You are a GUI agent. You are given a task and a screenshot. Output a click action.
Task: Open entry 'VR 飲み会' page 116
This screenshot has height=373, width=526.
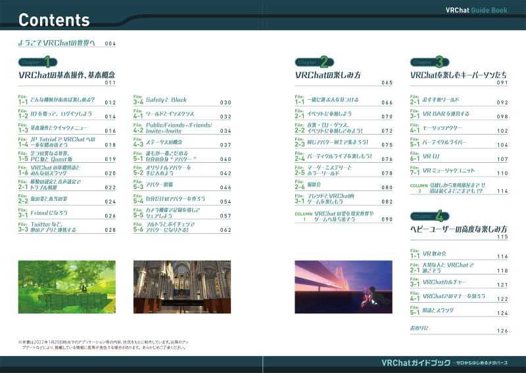458,254
